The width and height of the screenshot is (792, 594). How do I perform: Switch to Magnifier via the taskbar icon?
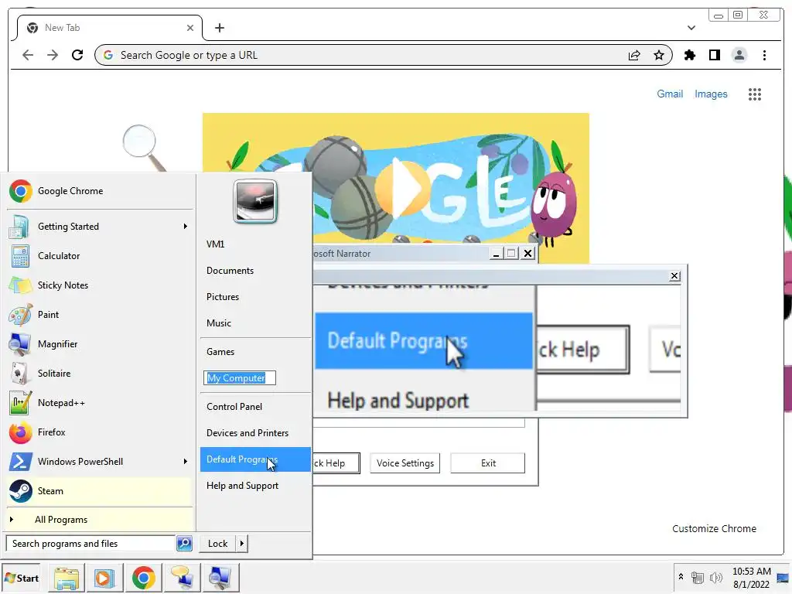pyautogui.click(x=220, y=578)
